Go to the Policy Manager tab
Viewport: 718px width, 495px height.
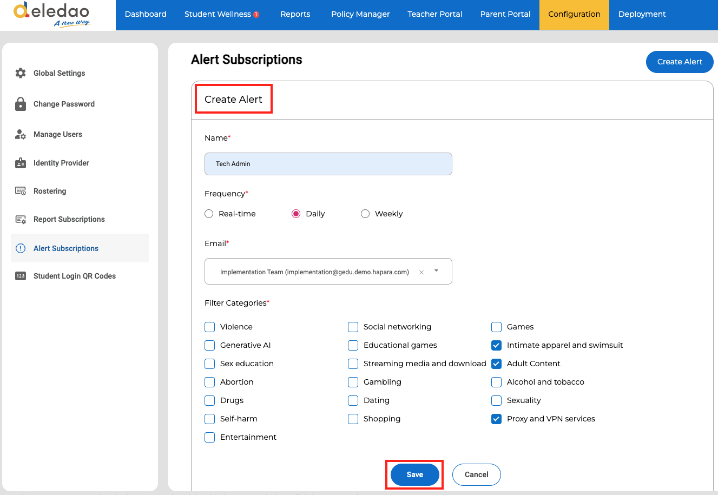click(360, 15)
